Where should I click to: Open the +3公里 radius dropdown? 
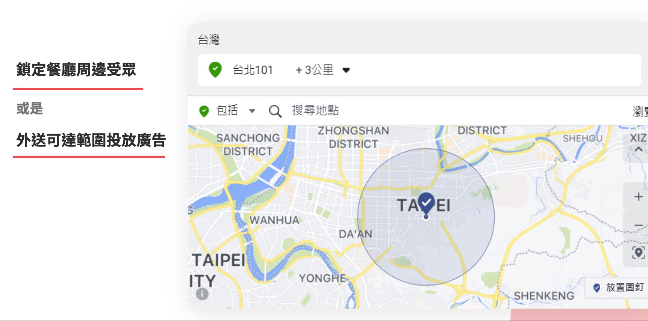coord(323,70)
